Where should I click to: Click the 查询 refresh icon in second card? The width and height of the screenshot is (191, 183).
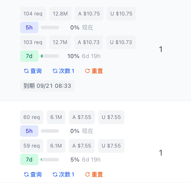26,174
